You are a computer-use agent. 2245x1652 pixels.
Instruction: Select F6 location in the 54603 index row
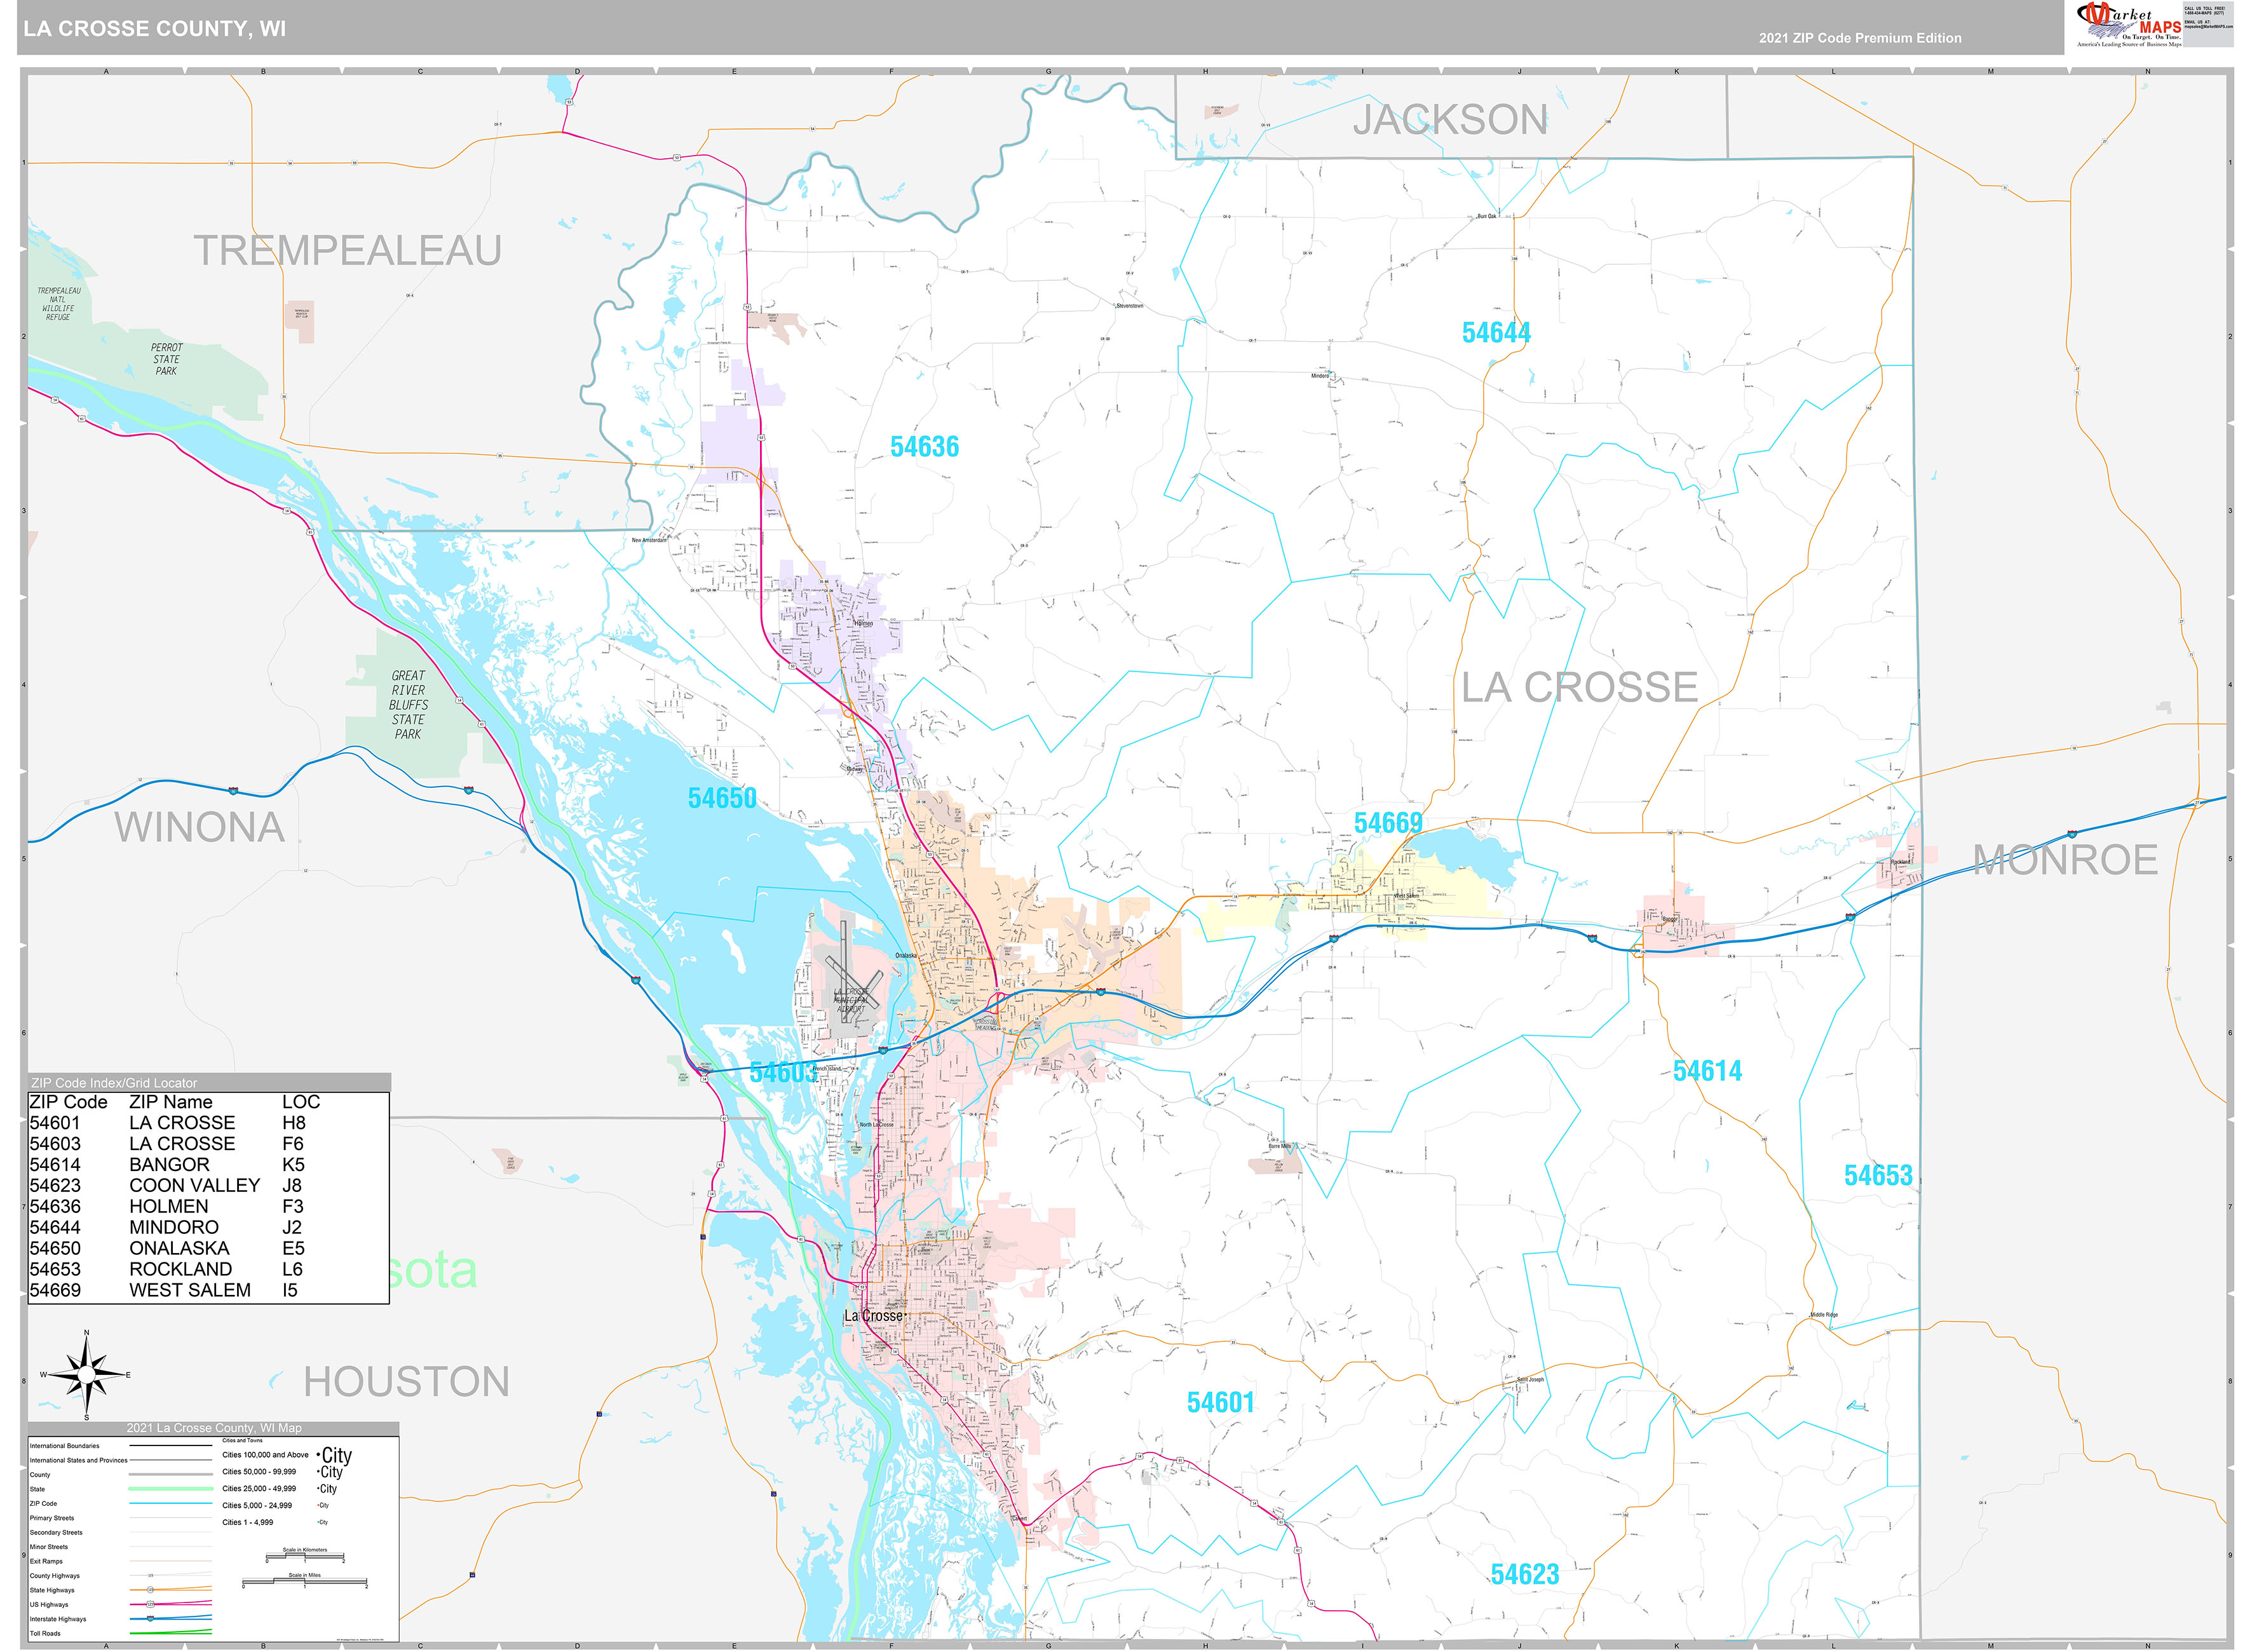(293, 1144)
